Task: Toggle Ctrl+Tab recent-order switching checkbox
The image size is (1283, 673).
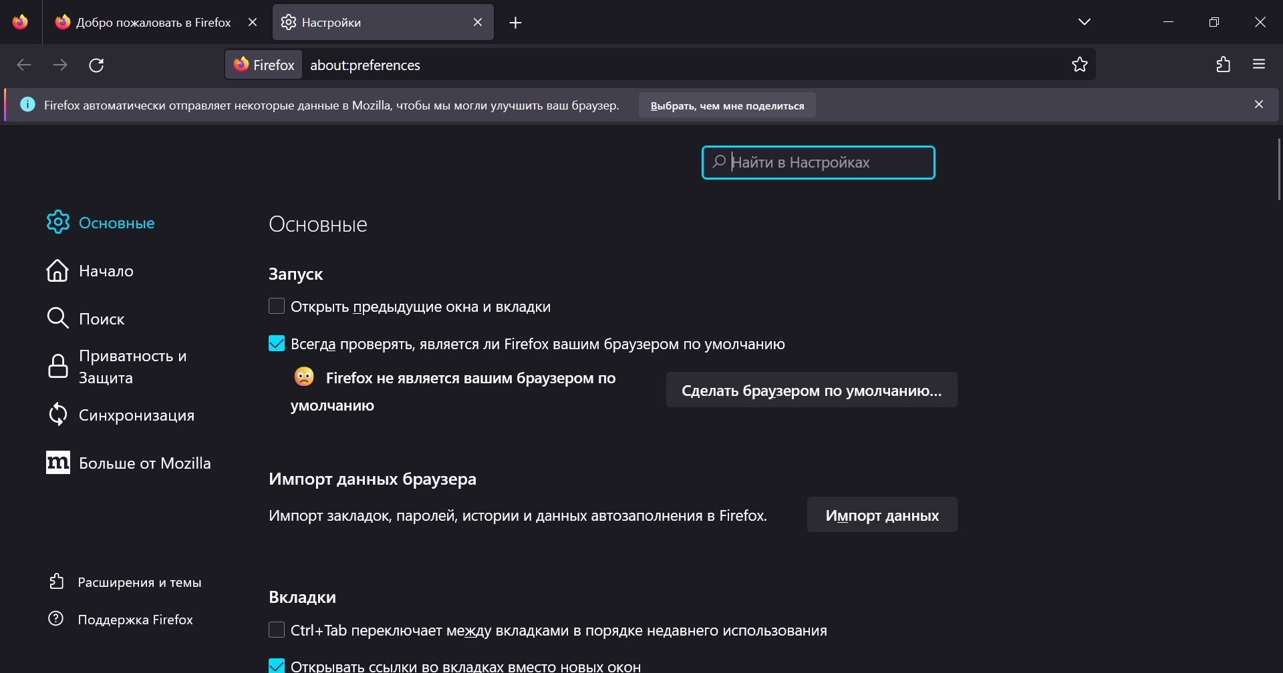Action: 277,630
